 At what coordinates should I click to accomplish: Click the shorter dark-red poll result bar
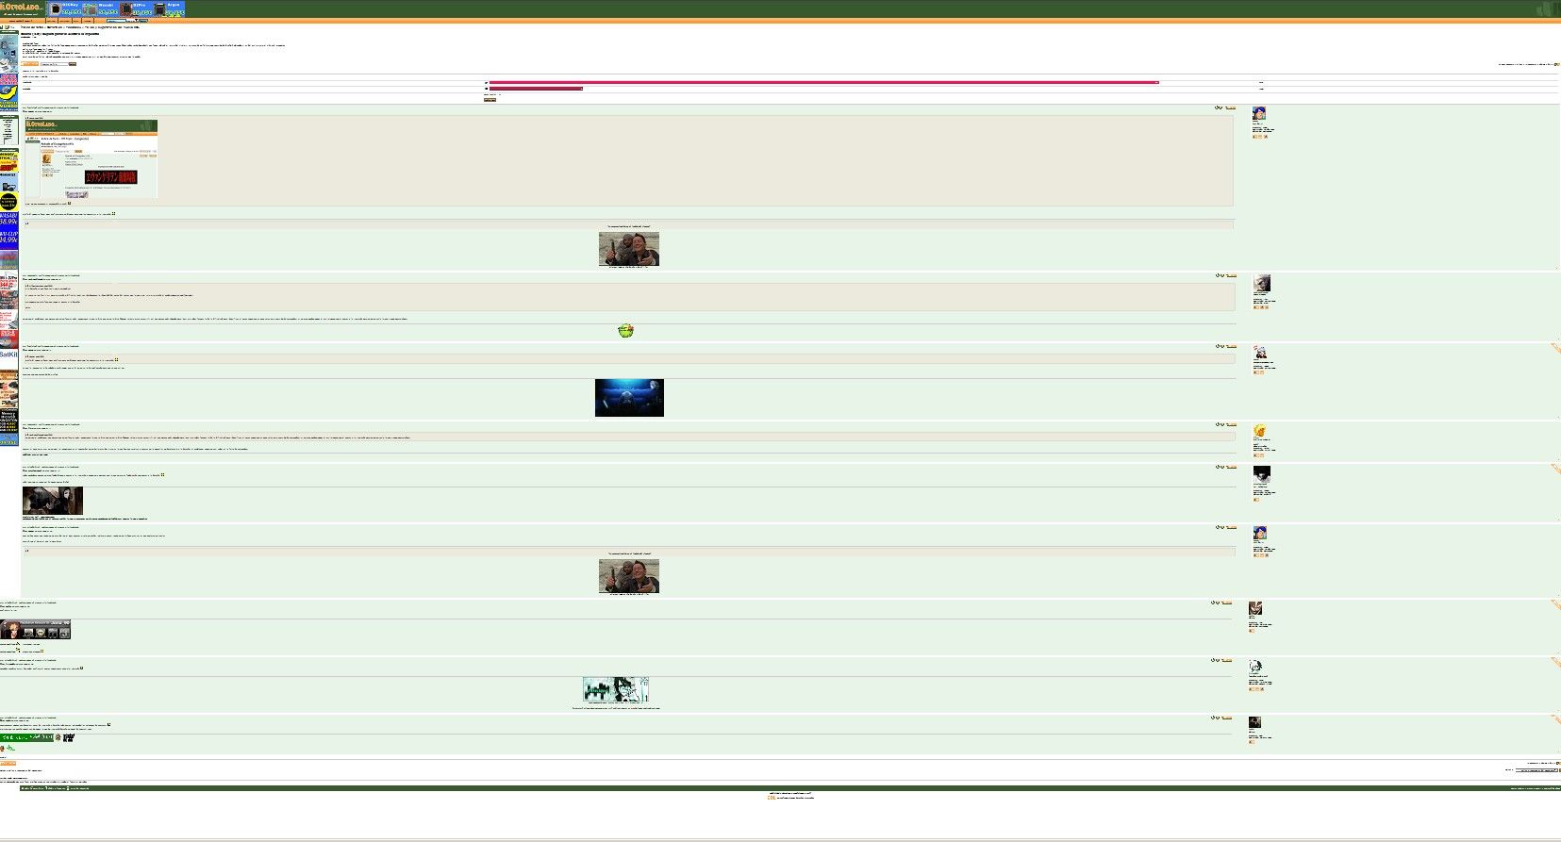point(536,89)
